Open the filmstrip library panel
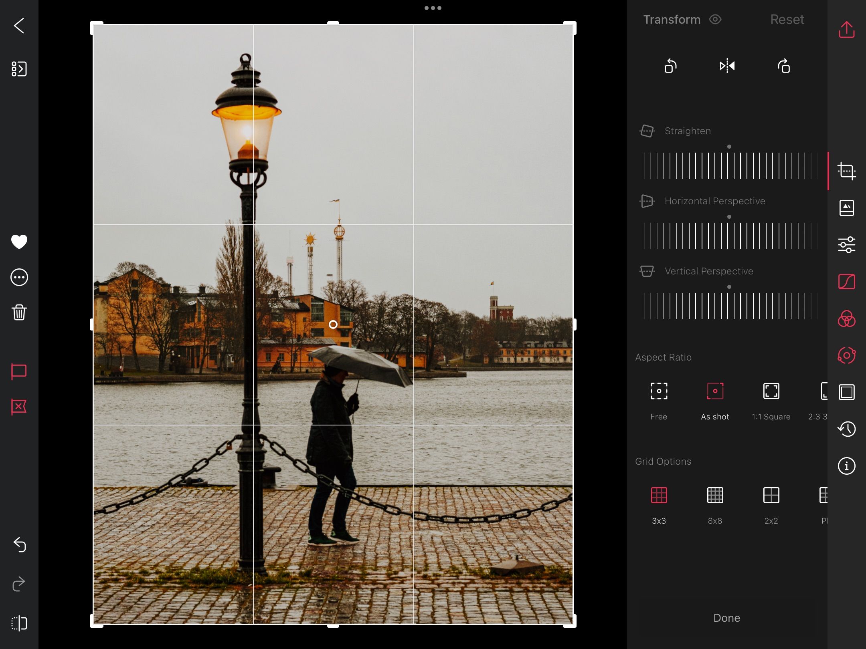Viewport: 866px width, 649px height. coord(18,69)
